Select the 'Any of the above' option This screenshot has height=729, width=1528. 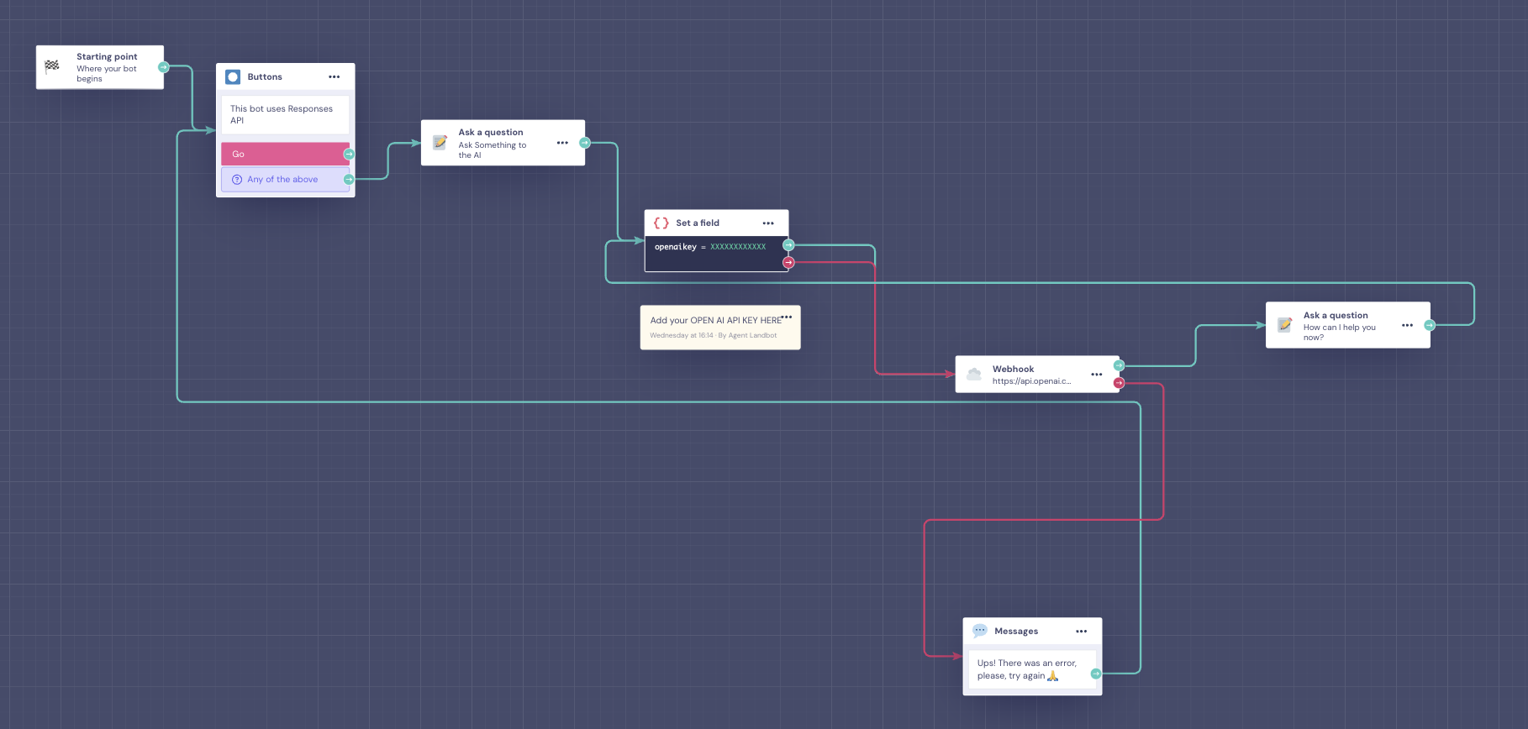click(284, 179)
